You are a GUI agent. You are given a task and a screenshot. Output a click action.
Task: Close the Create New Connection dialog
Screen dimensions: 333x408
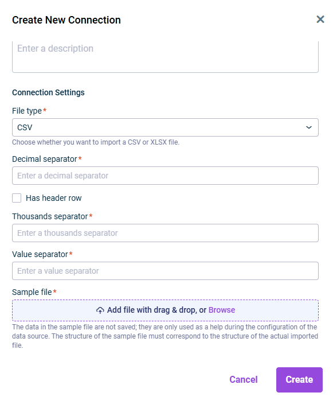coord(320,20)
